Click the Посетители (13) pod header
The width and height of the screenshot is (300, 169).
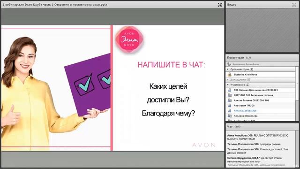tap(262, 58)
